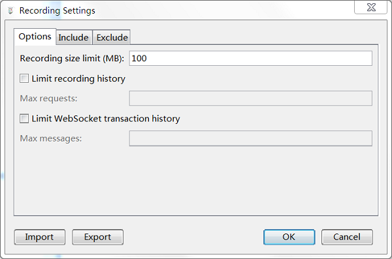Dismiss the dialog with Cancel button
This screenshot has width=392, height=259.
pyautogui.click(x=347, y=237)
